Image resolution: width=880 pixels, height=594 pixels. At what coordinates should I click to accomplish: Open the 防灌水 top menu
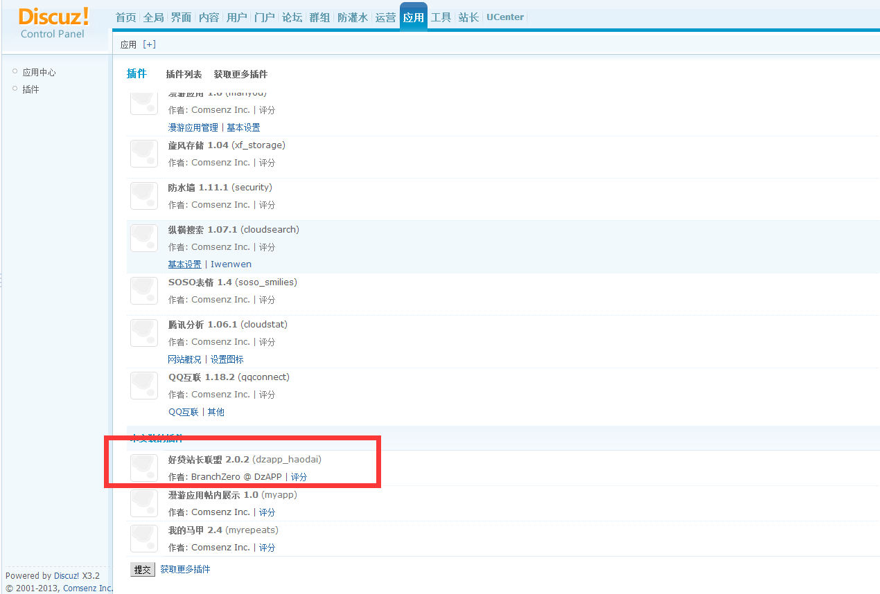(x=353, y=17)
